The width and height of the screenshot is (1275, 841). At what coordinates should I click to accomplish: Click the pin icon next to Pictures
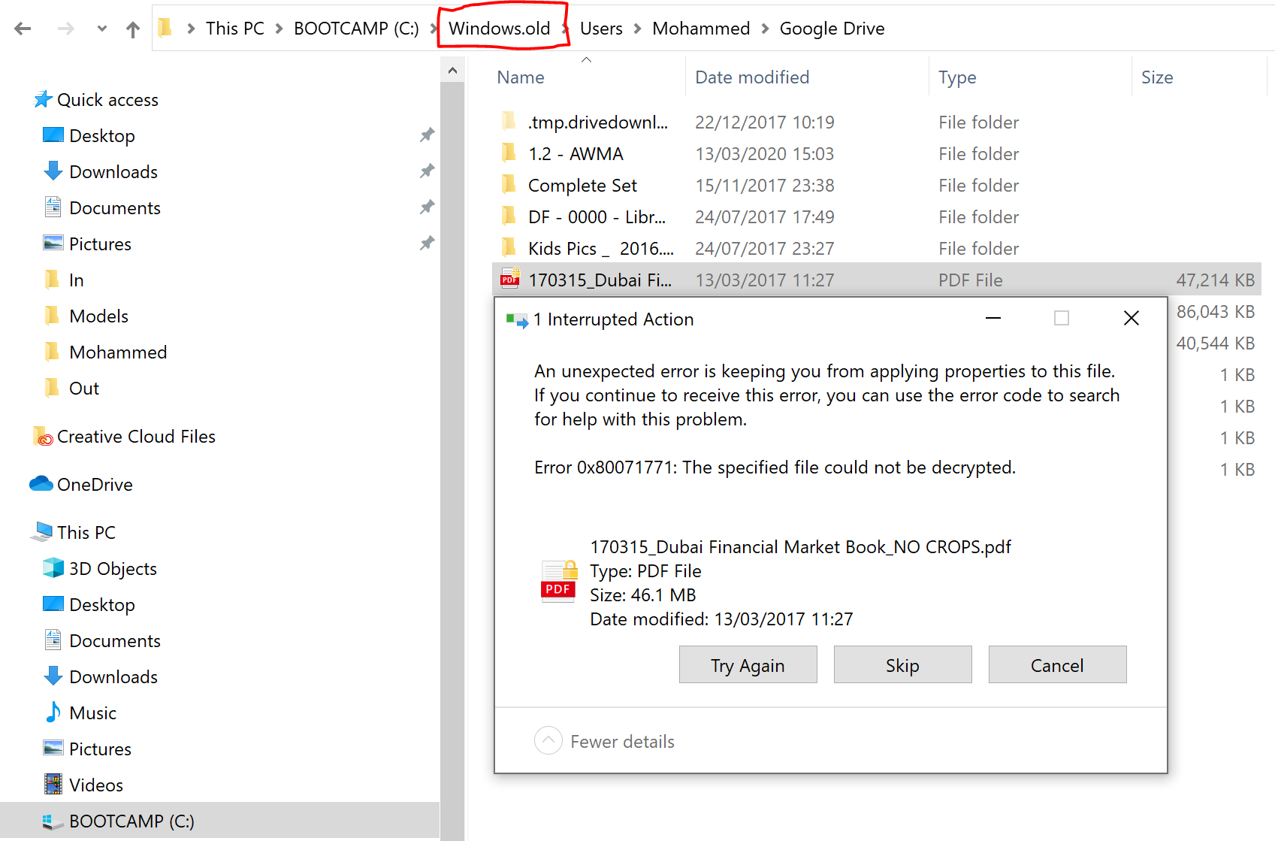pyautogui.click(x=427, y=244)
